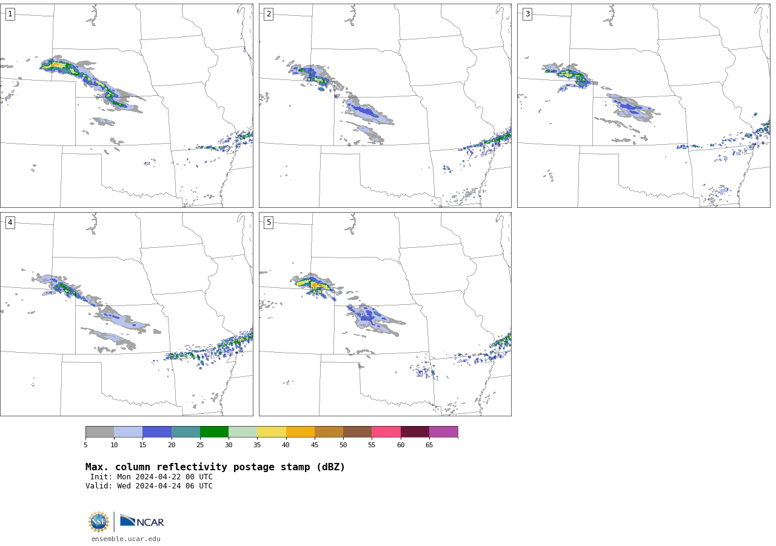Click the panel number 3 label

pyautogui.click(x=527, y=14)
